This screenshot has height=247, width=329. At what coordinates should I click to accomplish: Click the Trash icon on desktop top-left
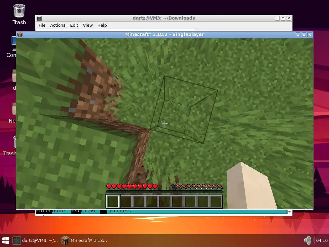coord(19,14)
